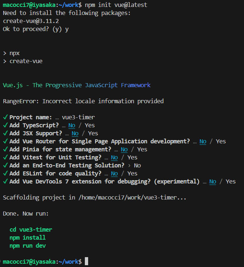
Task: Click the RangeError locale message
Action: pos(83,101)
